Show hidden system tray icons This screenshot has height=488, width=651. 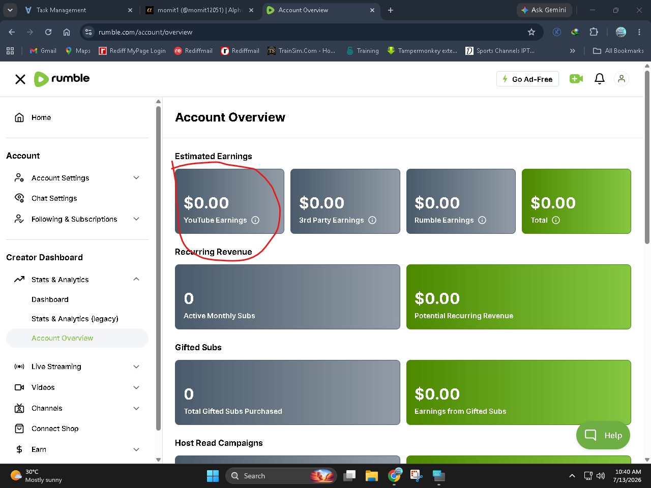click(x=572, y=476)
